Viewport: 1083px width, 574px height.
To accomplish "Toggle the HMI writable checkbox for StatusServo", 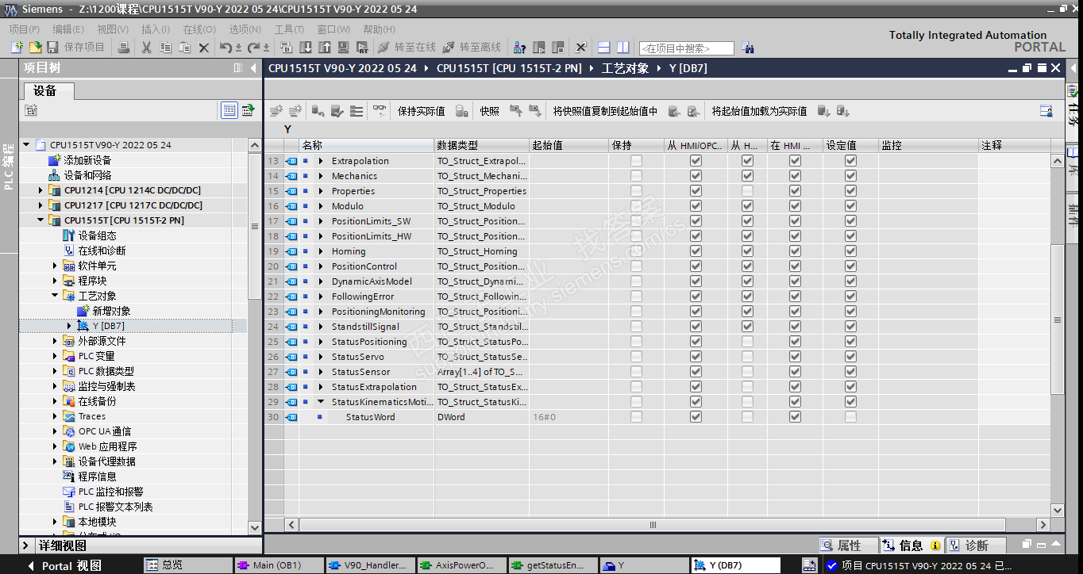I will [x=747, y=357].
